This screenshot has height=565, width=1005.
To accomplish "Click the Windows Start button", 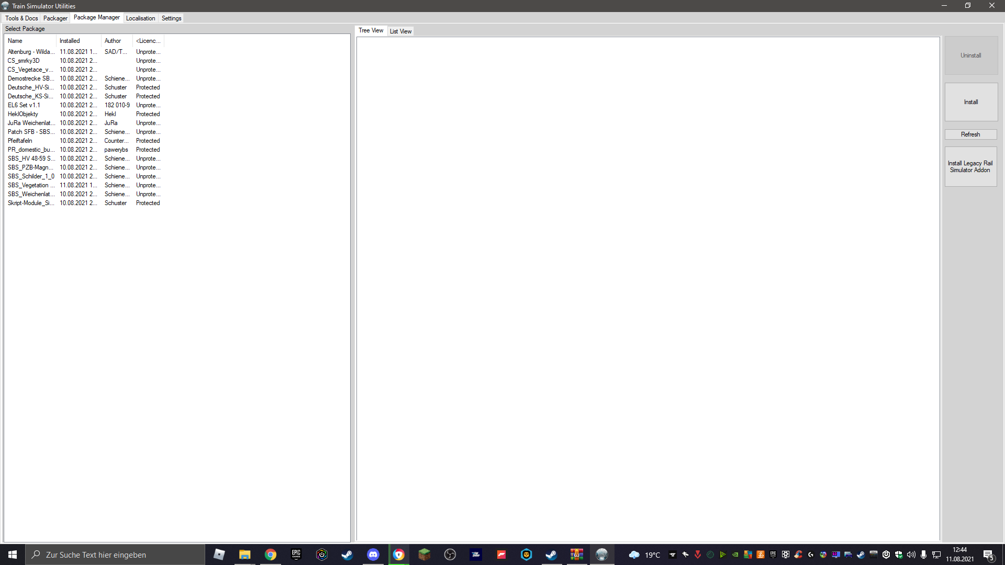I will click(13, 555).
